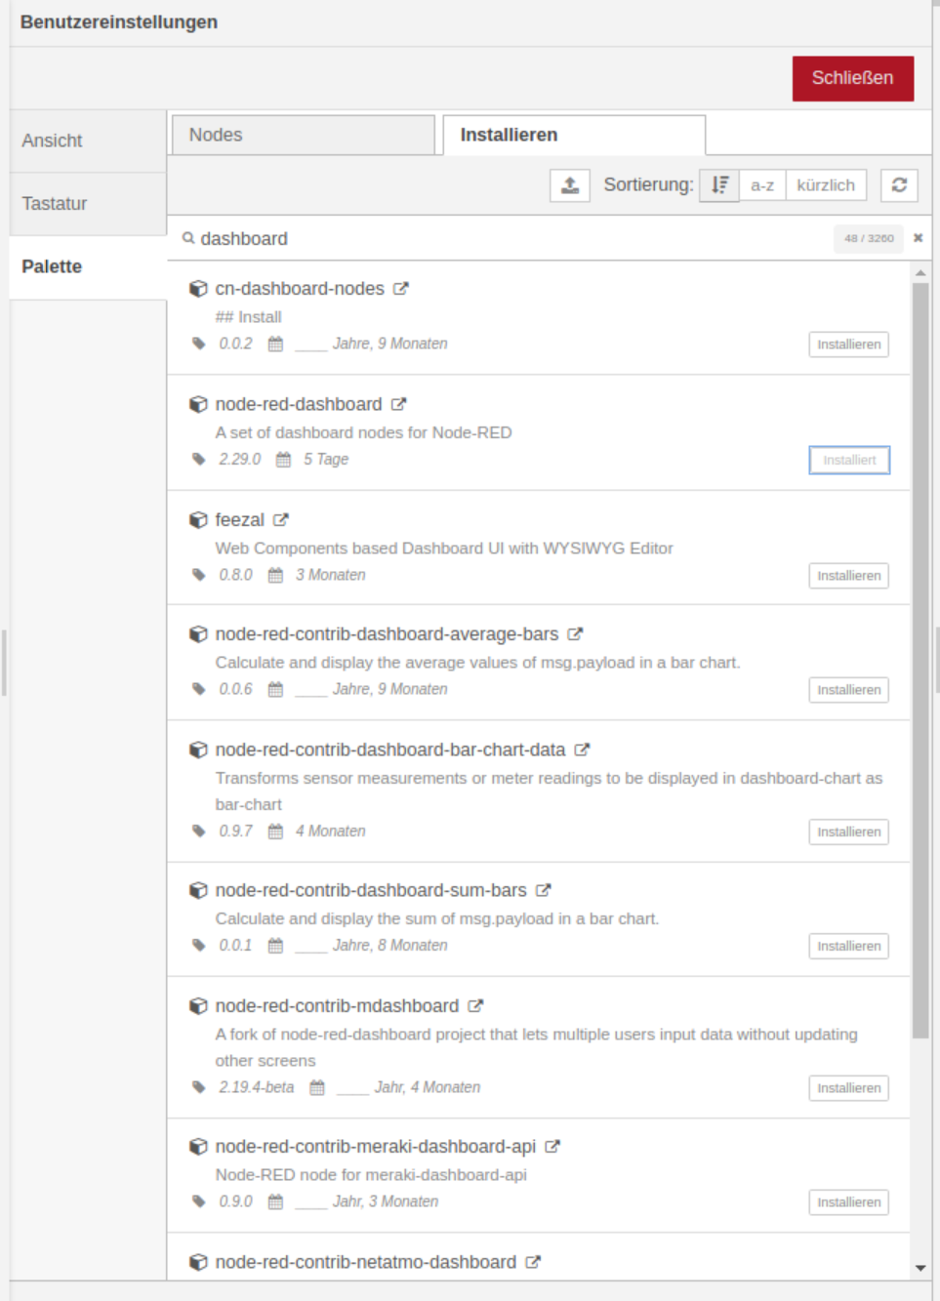940x1301 pixels.
Task: Click the refresh module list icon
Action: (x=899, y=185)
